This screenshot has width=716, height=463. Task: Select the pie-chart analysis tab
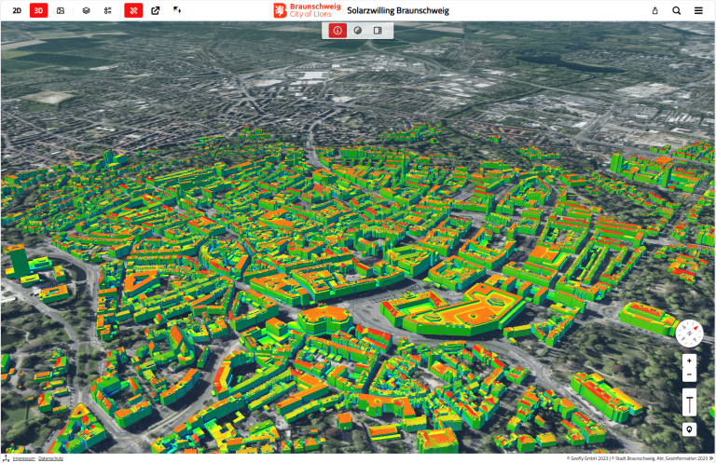pos(358,31)
